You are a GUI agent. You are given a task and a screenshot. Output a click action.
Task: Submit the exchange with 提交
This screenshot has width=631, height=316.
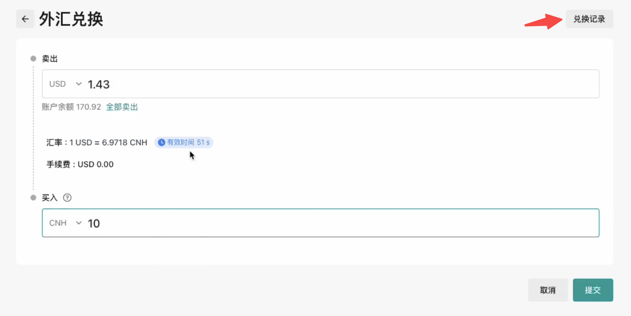pos(593,290)
